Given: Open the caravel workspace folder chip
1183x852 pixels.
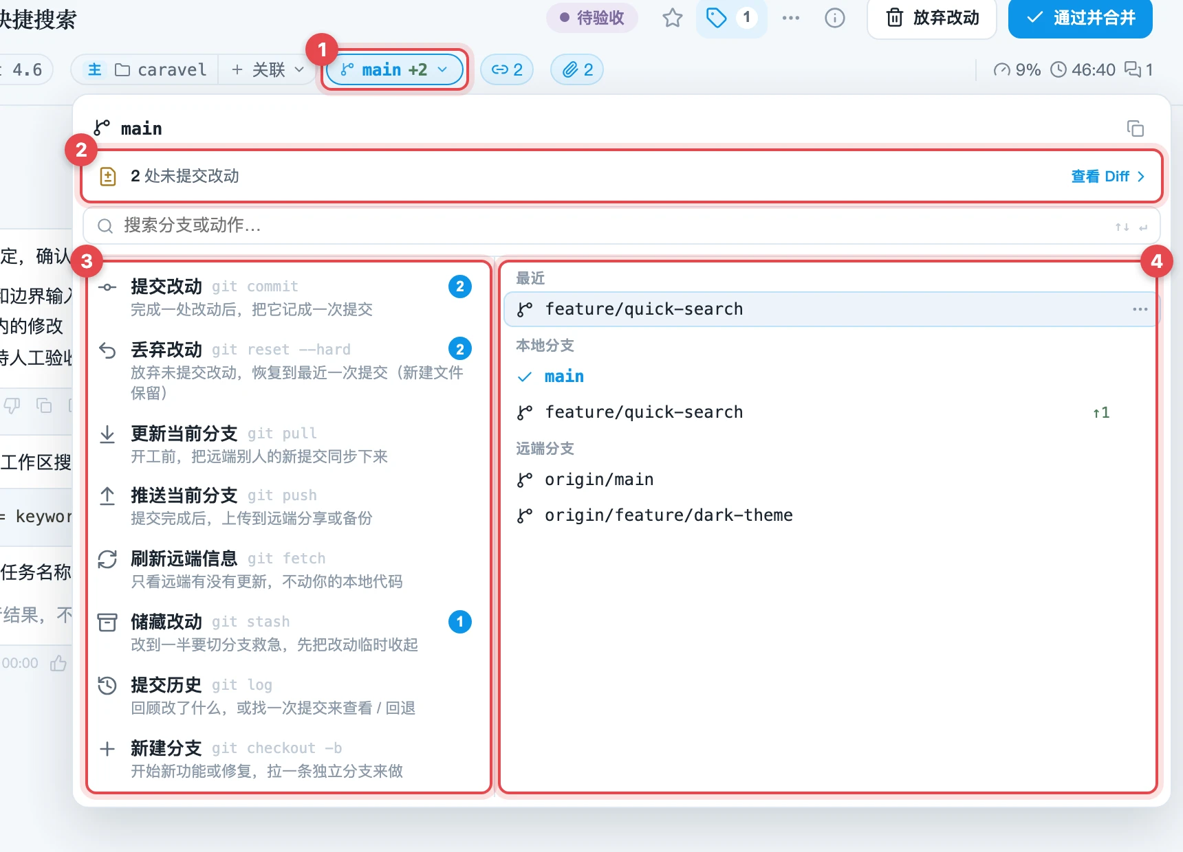Looking at the screenshot, I should tap(146, 69).
